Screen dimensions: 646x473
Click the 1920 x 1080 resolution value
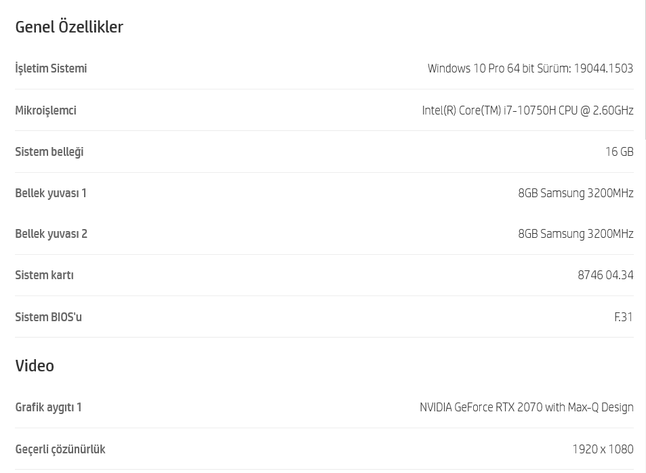click(603, 449)
